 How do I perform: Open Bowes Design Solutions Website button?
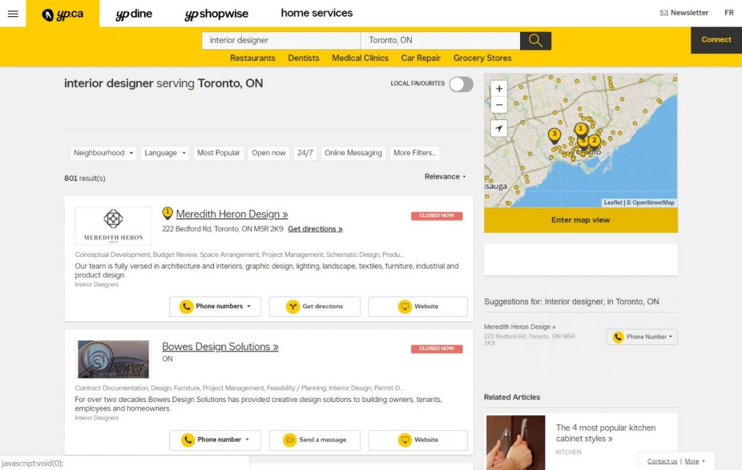point(418,440)
